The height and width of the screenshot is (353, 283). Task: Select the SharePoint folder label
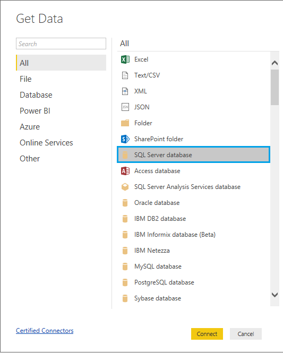pyautogui.click(x=159, y=139)
